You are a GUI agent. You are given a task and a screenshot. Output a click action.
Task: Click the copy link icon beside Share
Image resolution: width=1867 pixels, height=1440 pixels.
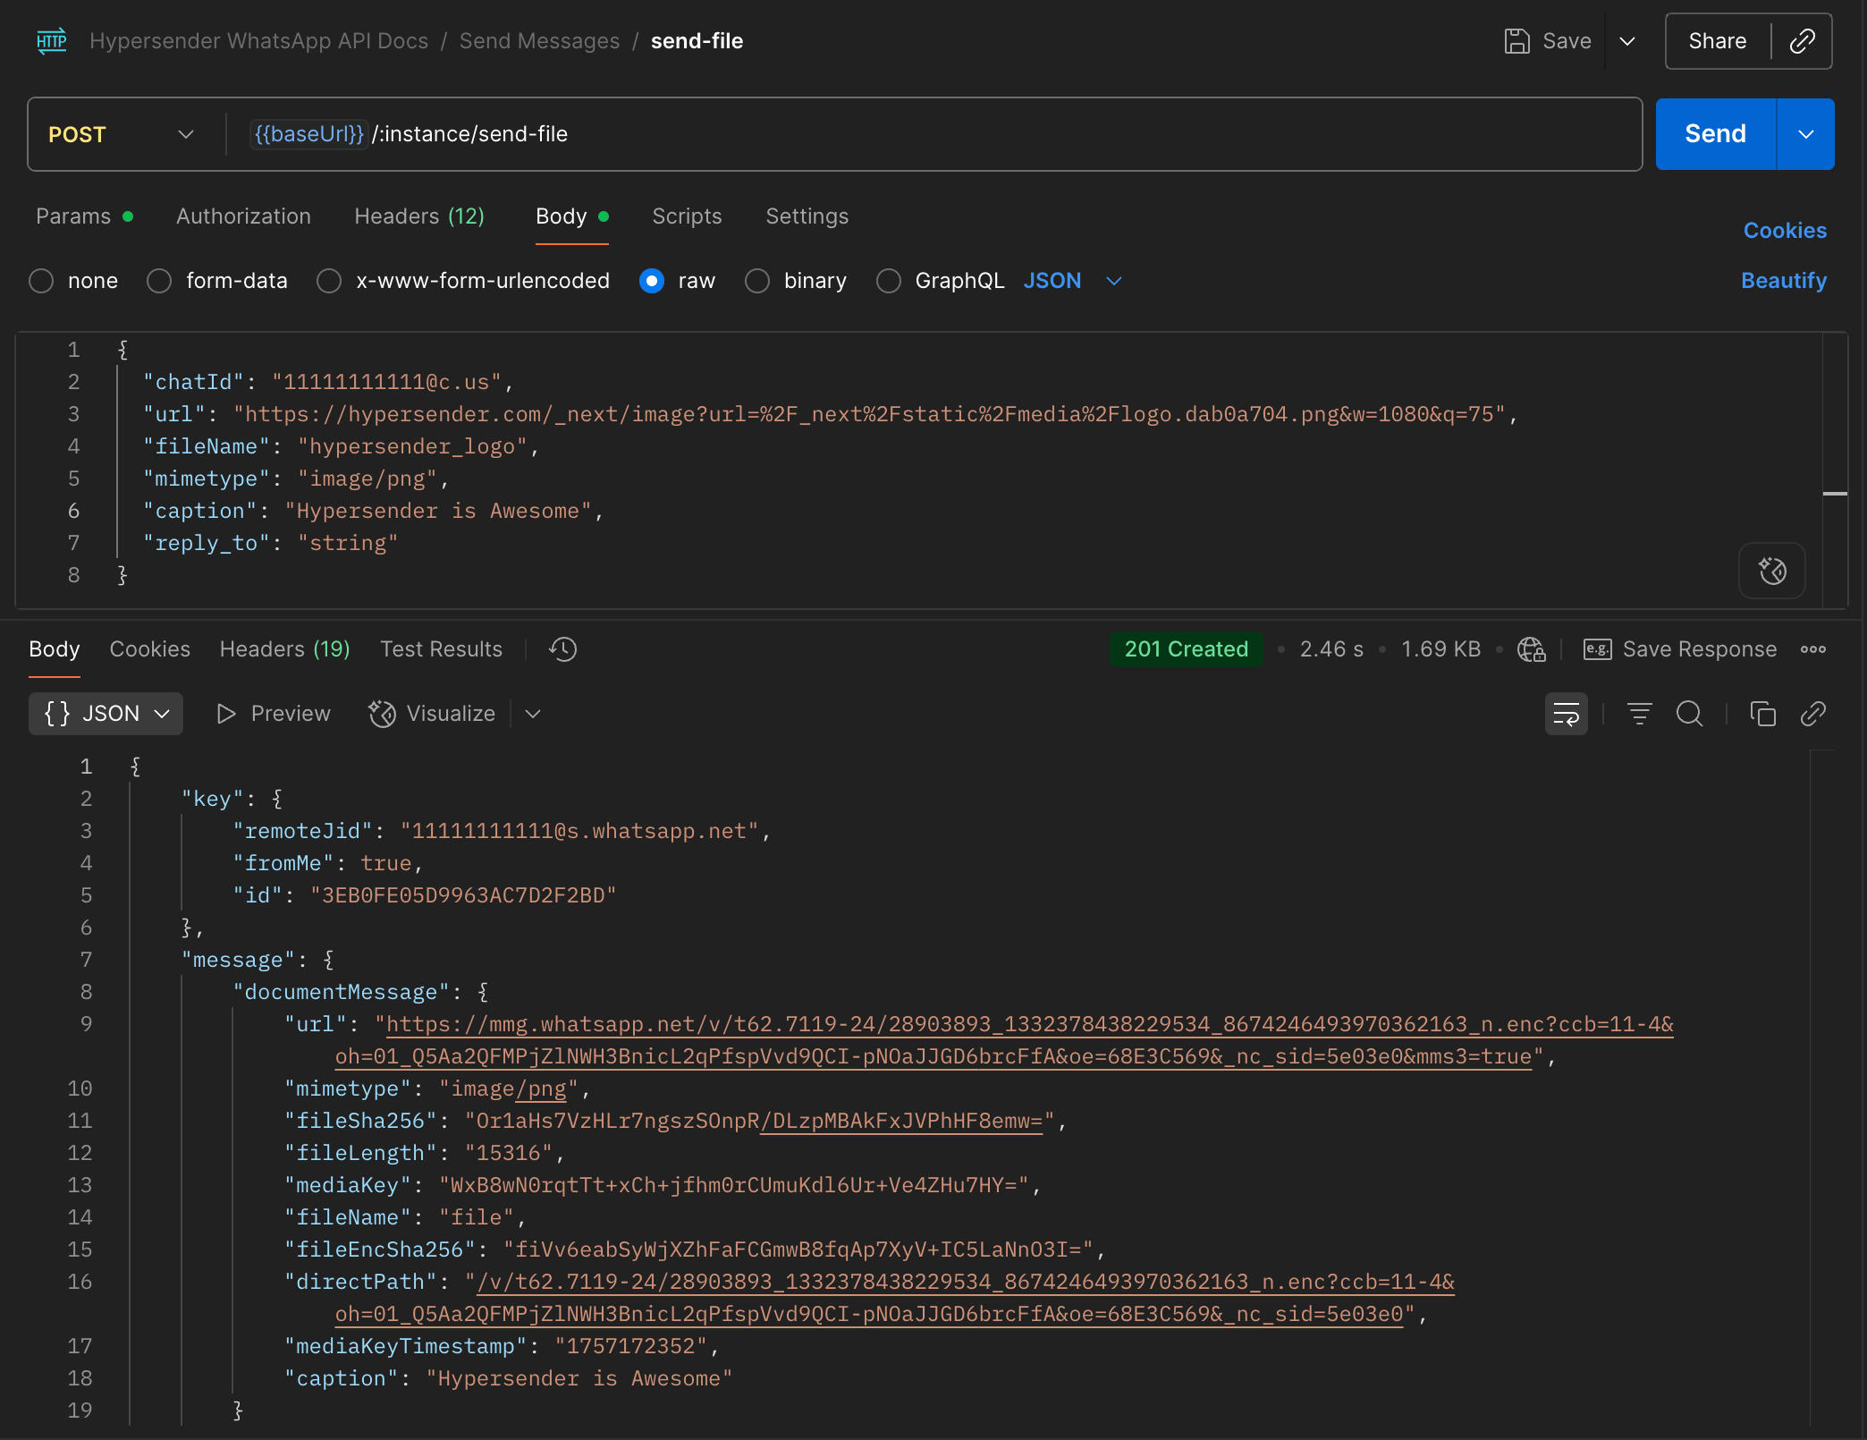[1802, 41]
